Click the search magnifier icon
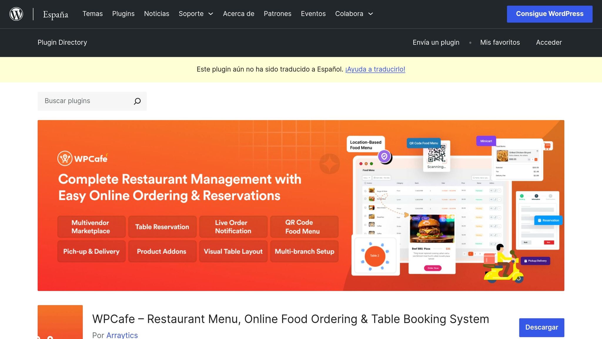 [x=137, y=101]
